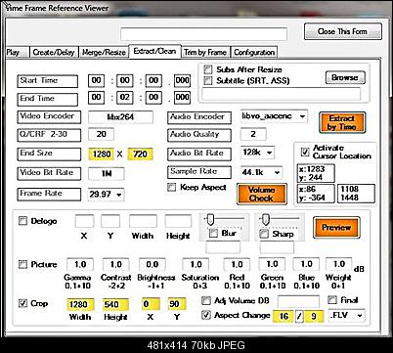Viewport: 393px width, 353px height.
Task: Uncheck Activate Cursor Location
Action: coord(305,152)
